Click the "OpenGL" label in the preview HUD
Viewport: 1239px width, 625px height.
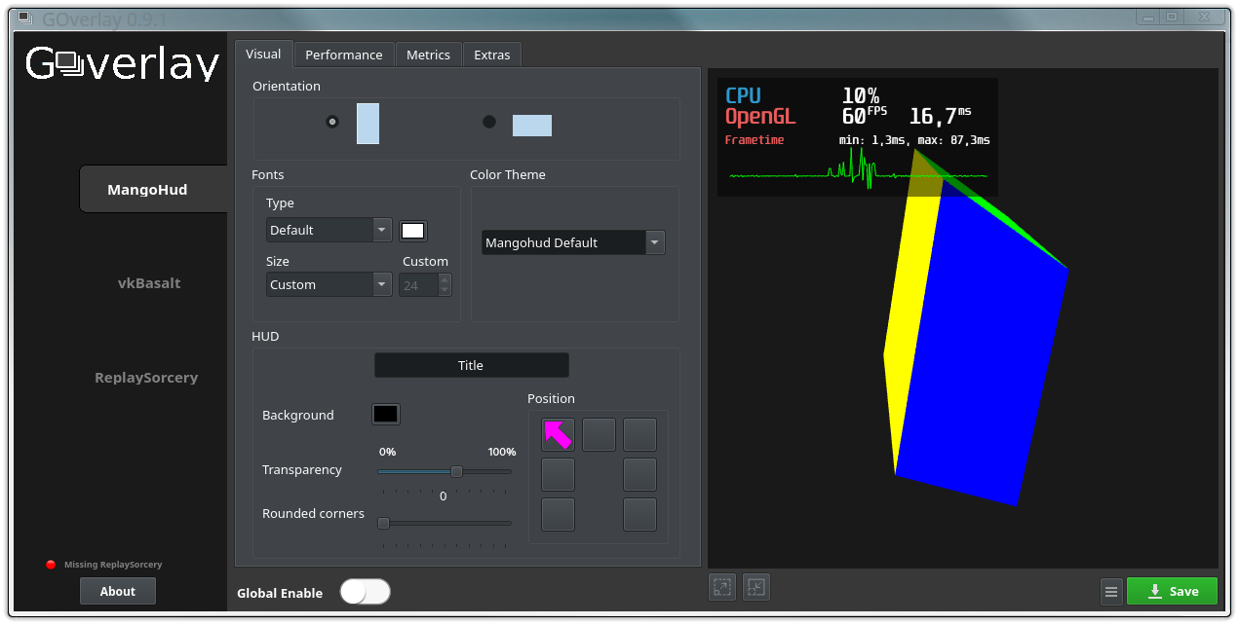click(x=760, y=117)
